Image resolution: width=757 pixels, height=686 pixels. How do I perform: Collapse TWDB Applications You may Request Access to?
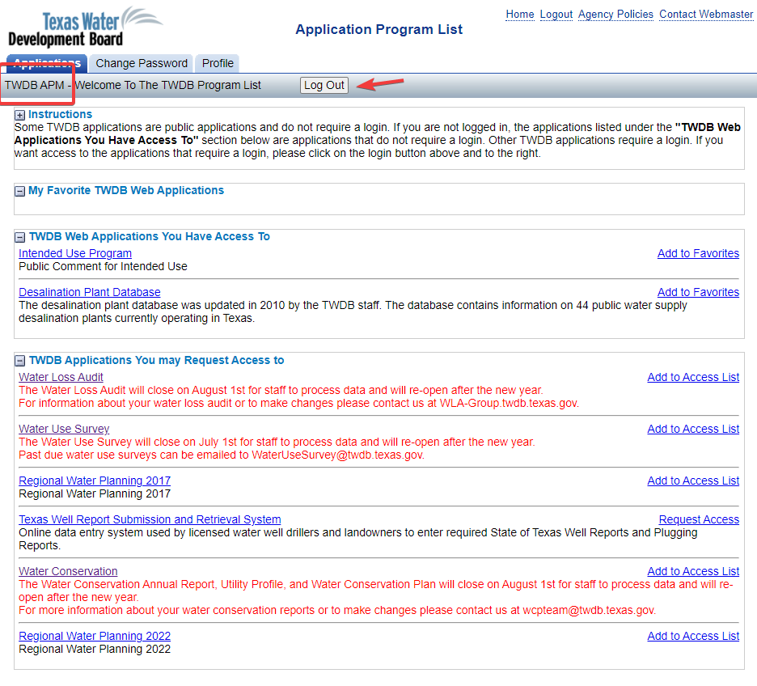(19, 361)
